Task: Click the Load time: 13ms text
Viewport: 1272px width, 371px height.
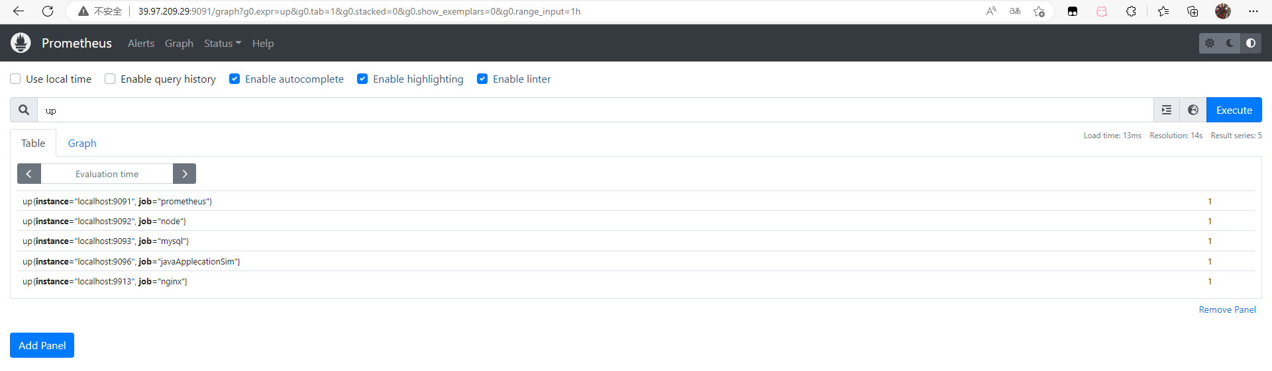Action: (x=1112, y=136)
